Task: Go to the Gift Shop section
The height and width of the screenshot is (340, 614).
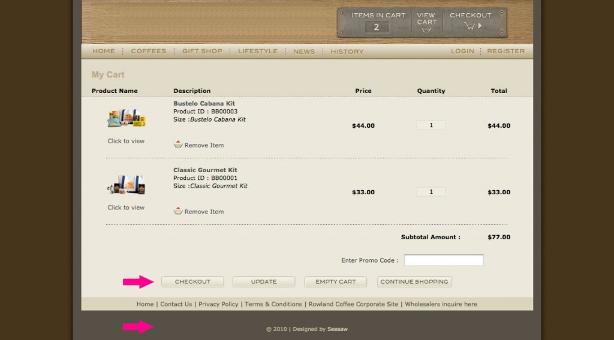Action: point(202,51)
